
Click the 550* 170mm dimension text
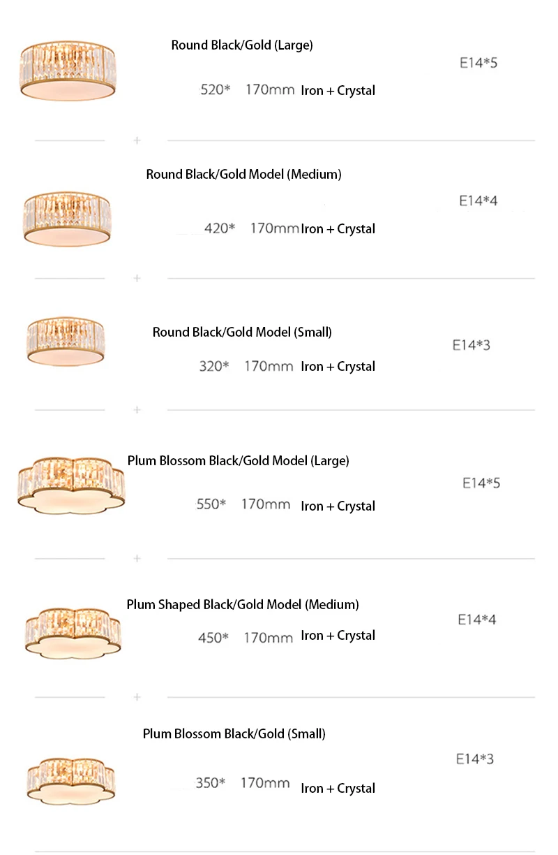coord(243,504)
